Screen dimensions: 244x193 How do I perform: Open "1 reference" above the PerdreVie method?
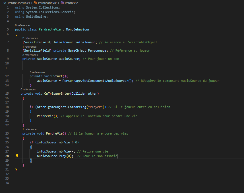(29, 129)
